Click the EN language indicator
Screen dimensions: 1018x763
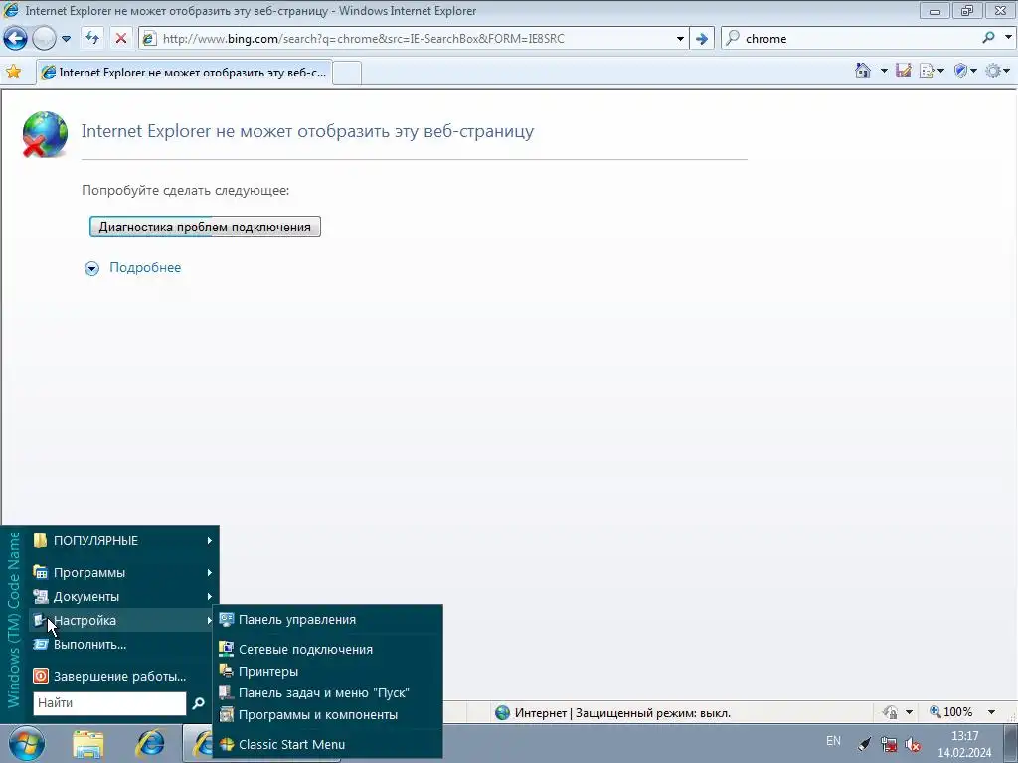point(834,741)
